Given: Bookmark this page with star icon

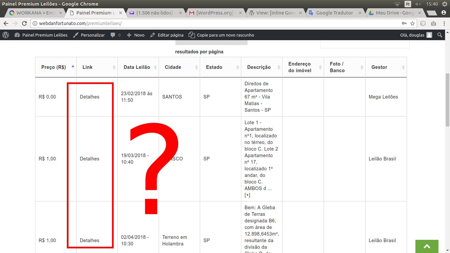Looking at the screenshot, I should pyautogui.click(x=412, y=23).
